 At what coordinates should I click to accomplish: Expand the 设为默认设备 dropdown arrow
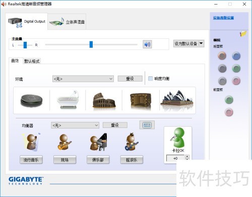coord(201,44)
